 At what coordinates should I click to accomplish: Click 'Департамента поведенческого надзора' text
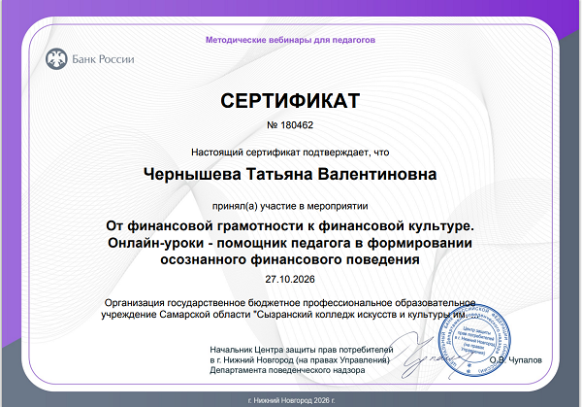pyautogui.click(x=287, y=370)
